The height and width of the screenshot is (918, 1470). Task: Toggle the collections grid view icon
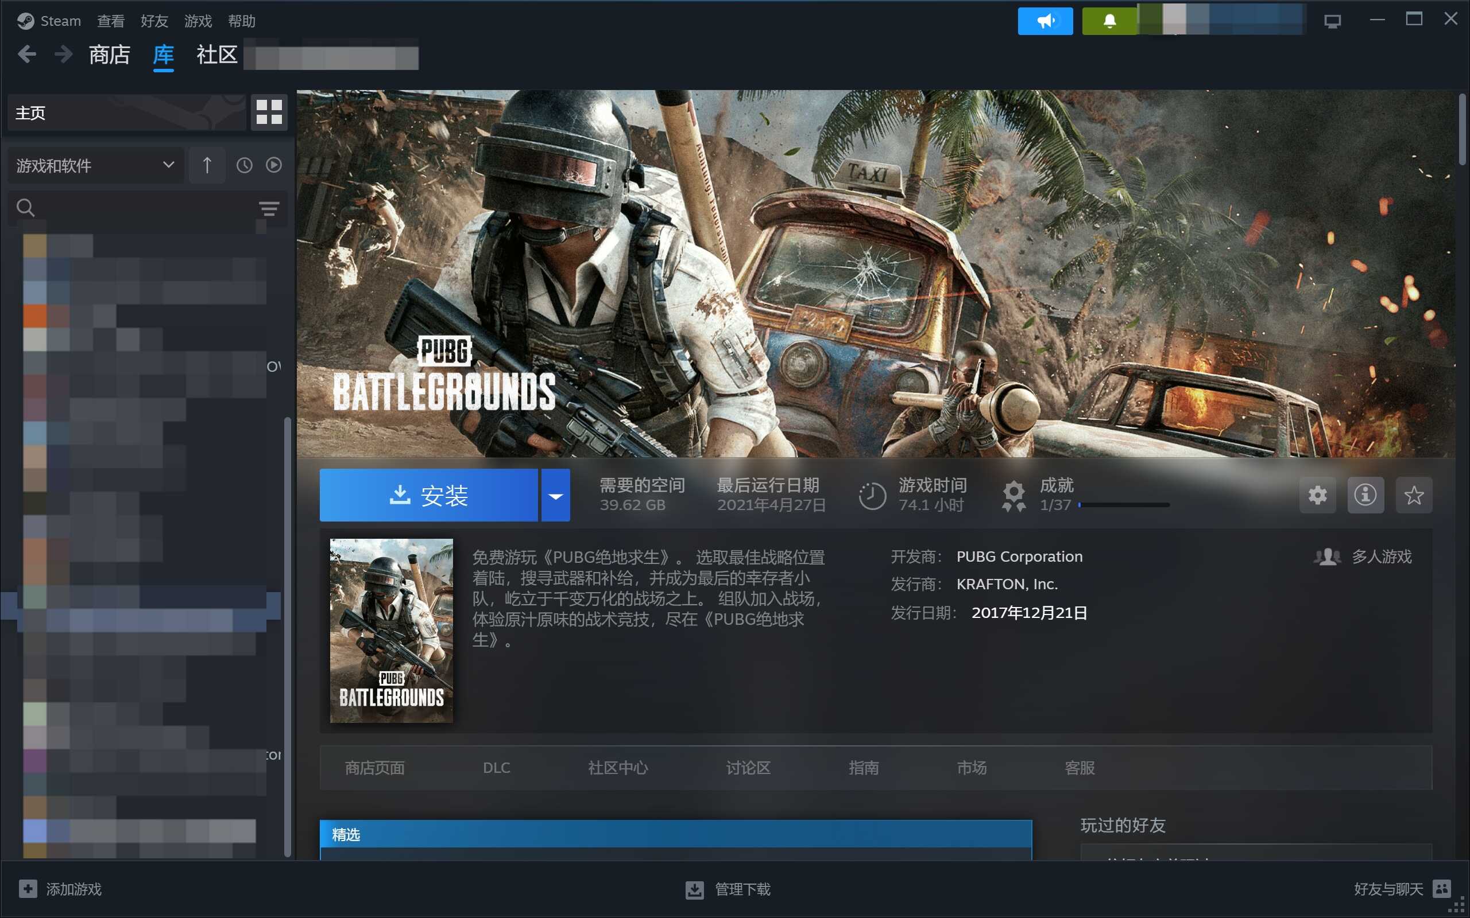269,112
